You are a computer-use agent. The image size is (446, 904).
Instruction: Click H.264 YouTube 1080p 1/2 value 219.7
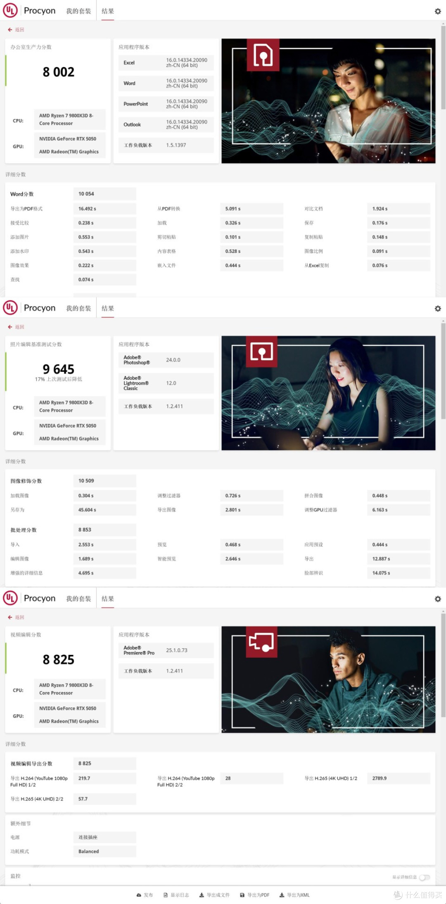(x=104, y=778)
